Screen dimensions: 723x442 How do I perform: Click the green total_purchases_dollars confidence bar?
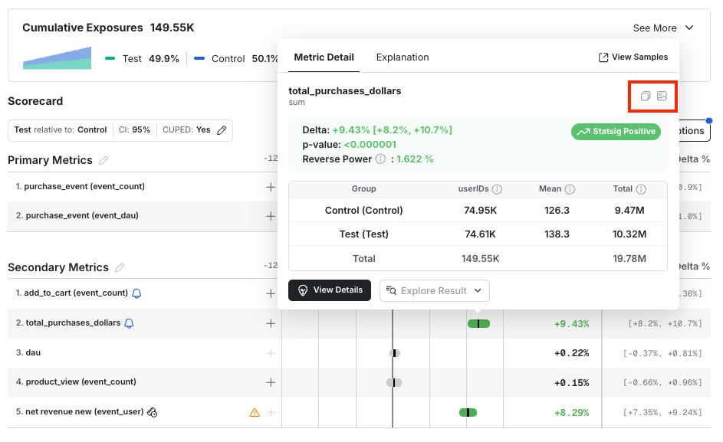478,323
